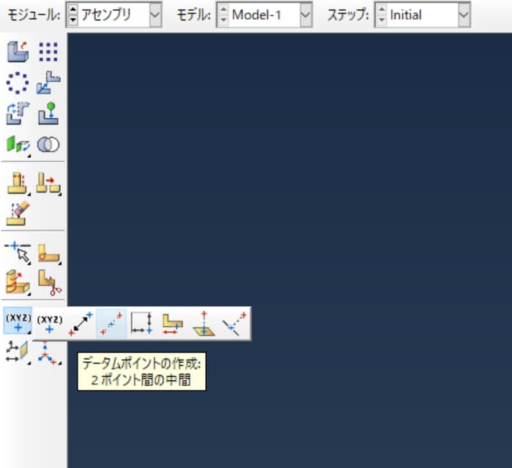Click the step stepper down arrow
This screenshot has width=512, height=468.
click(382, 20)
